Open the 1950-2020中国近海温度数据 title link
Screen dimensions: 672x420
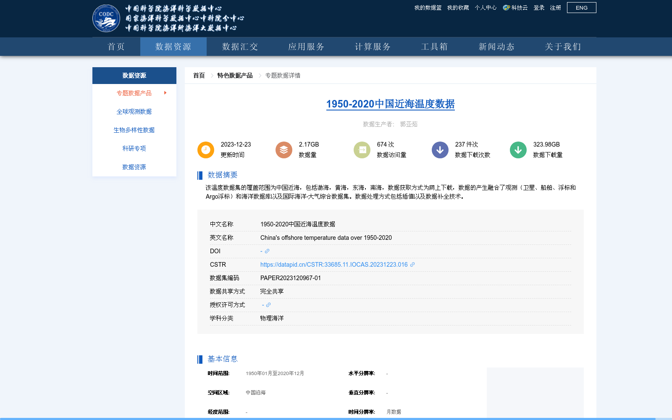click(391, 104)
